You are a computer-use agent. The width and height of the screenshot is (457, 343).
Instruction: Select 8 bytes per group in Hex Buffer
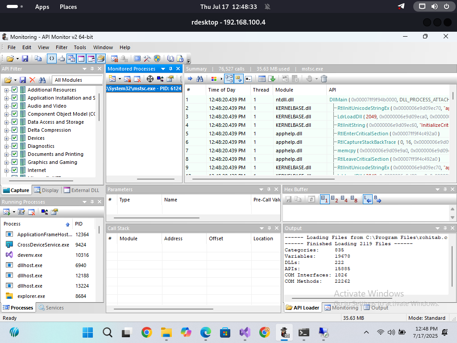354,200
